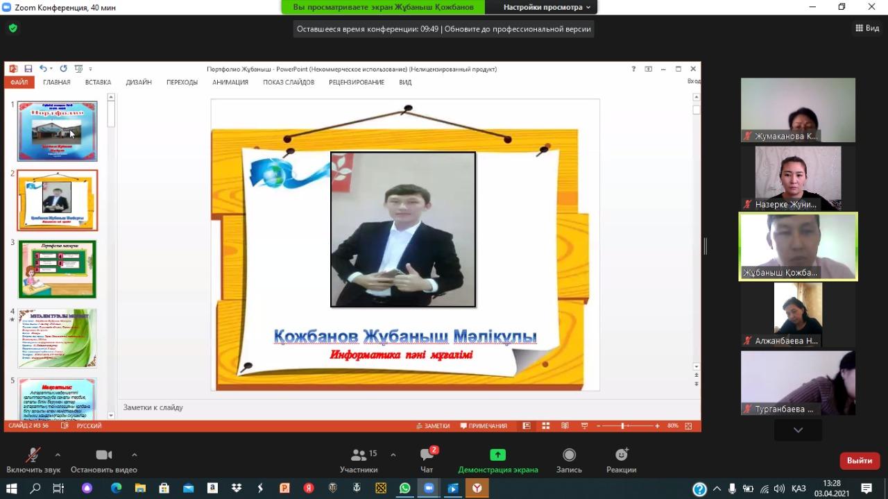Open the Вид view layout menu
Viewport: 888px width, 499px height.
pos(868,28)
